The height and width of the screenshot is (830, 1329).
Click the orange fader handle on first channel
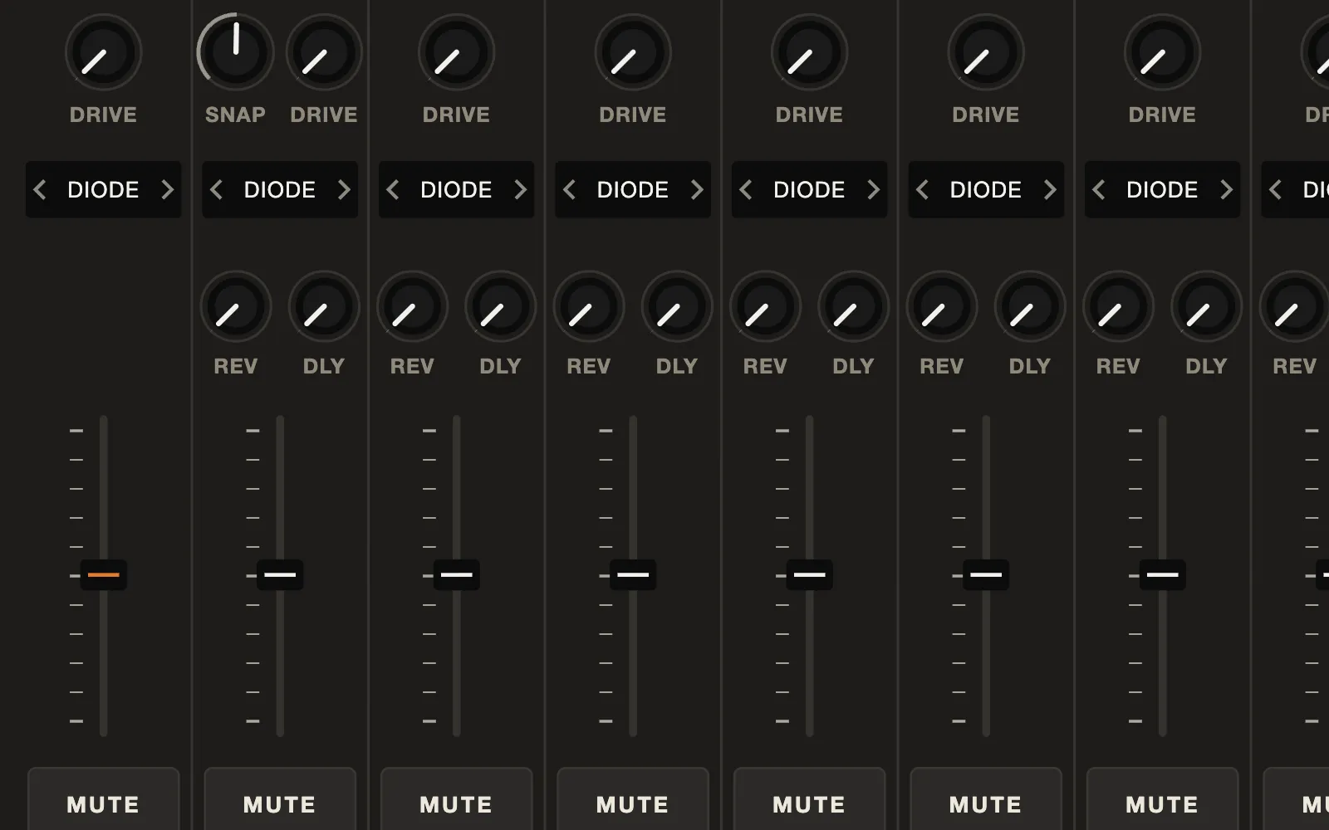click(x=104, y=574)
